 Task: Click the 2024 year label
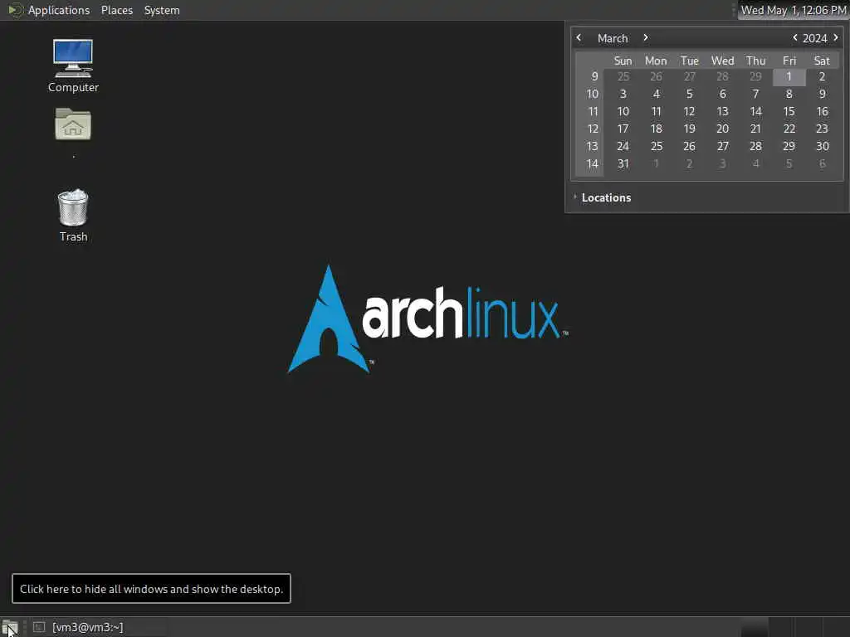[x=814, y=38]
